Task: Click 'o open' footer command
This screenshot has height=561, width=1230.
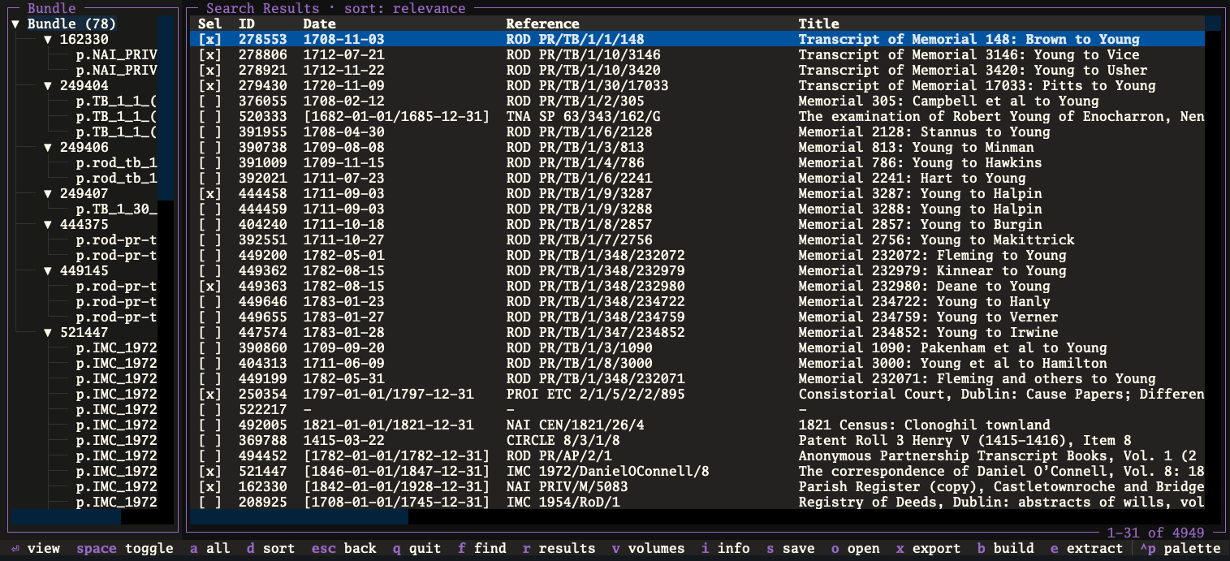Action: (856, 548)
